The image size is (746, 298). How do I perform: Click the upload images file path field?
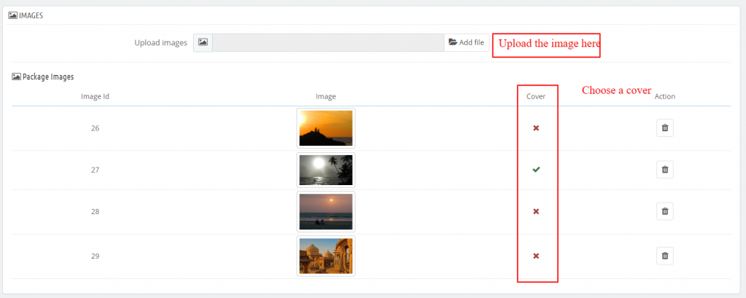click(328, 42)
